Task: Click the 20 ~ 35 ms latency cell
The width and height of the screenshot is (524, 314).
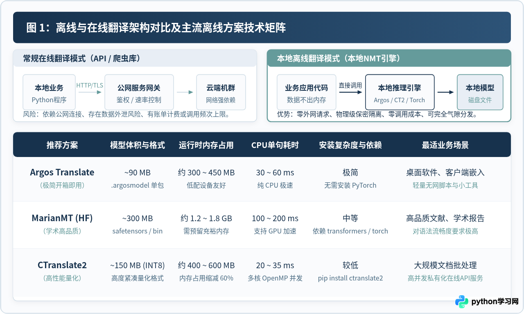Action: 275,265
